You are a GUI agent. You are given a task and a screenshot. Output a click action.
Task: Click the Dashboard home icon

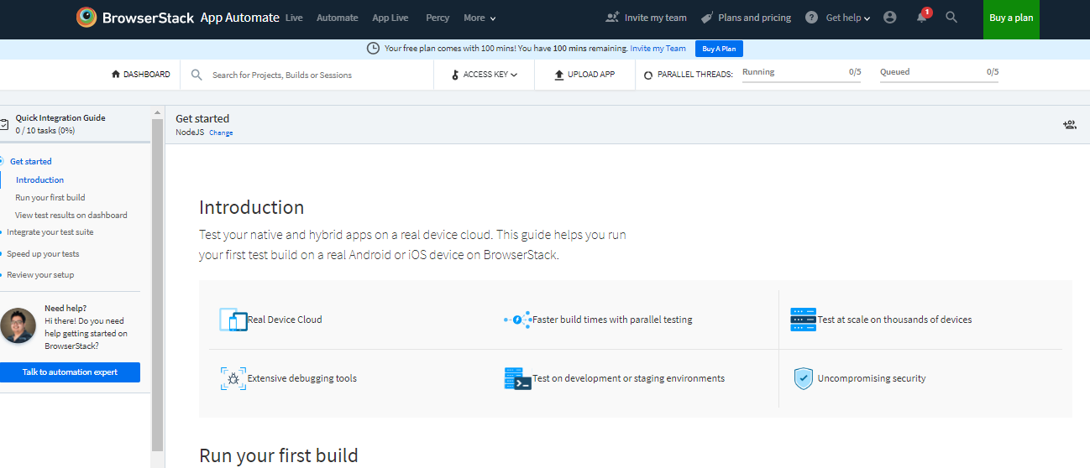[116, 74]
